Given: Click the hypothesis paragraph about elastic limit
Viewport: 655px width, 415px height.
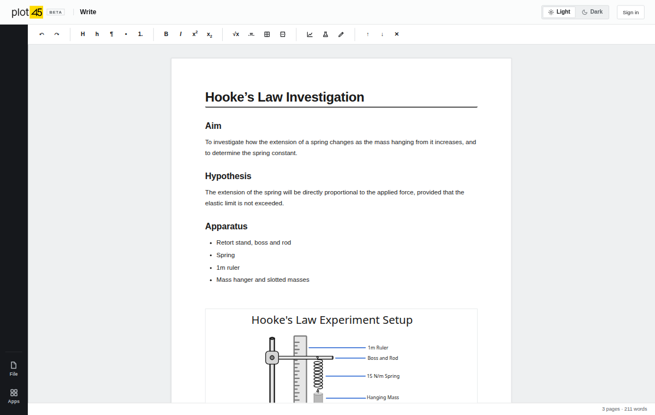Looking at the screenshot, I should [341, 198].
